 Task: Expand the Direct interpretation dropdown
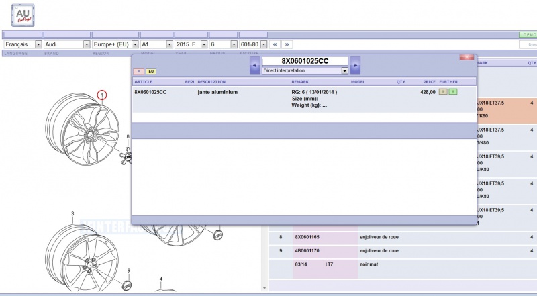point(344,70)
